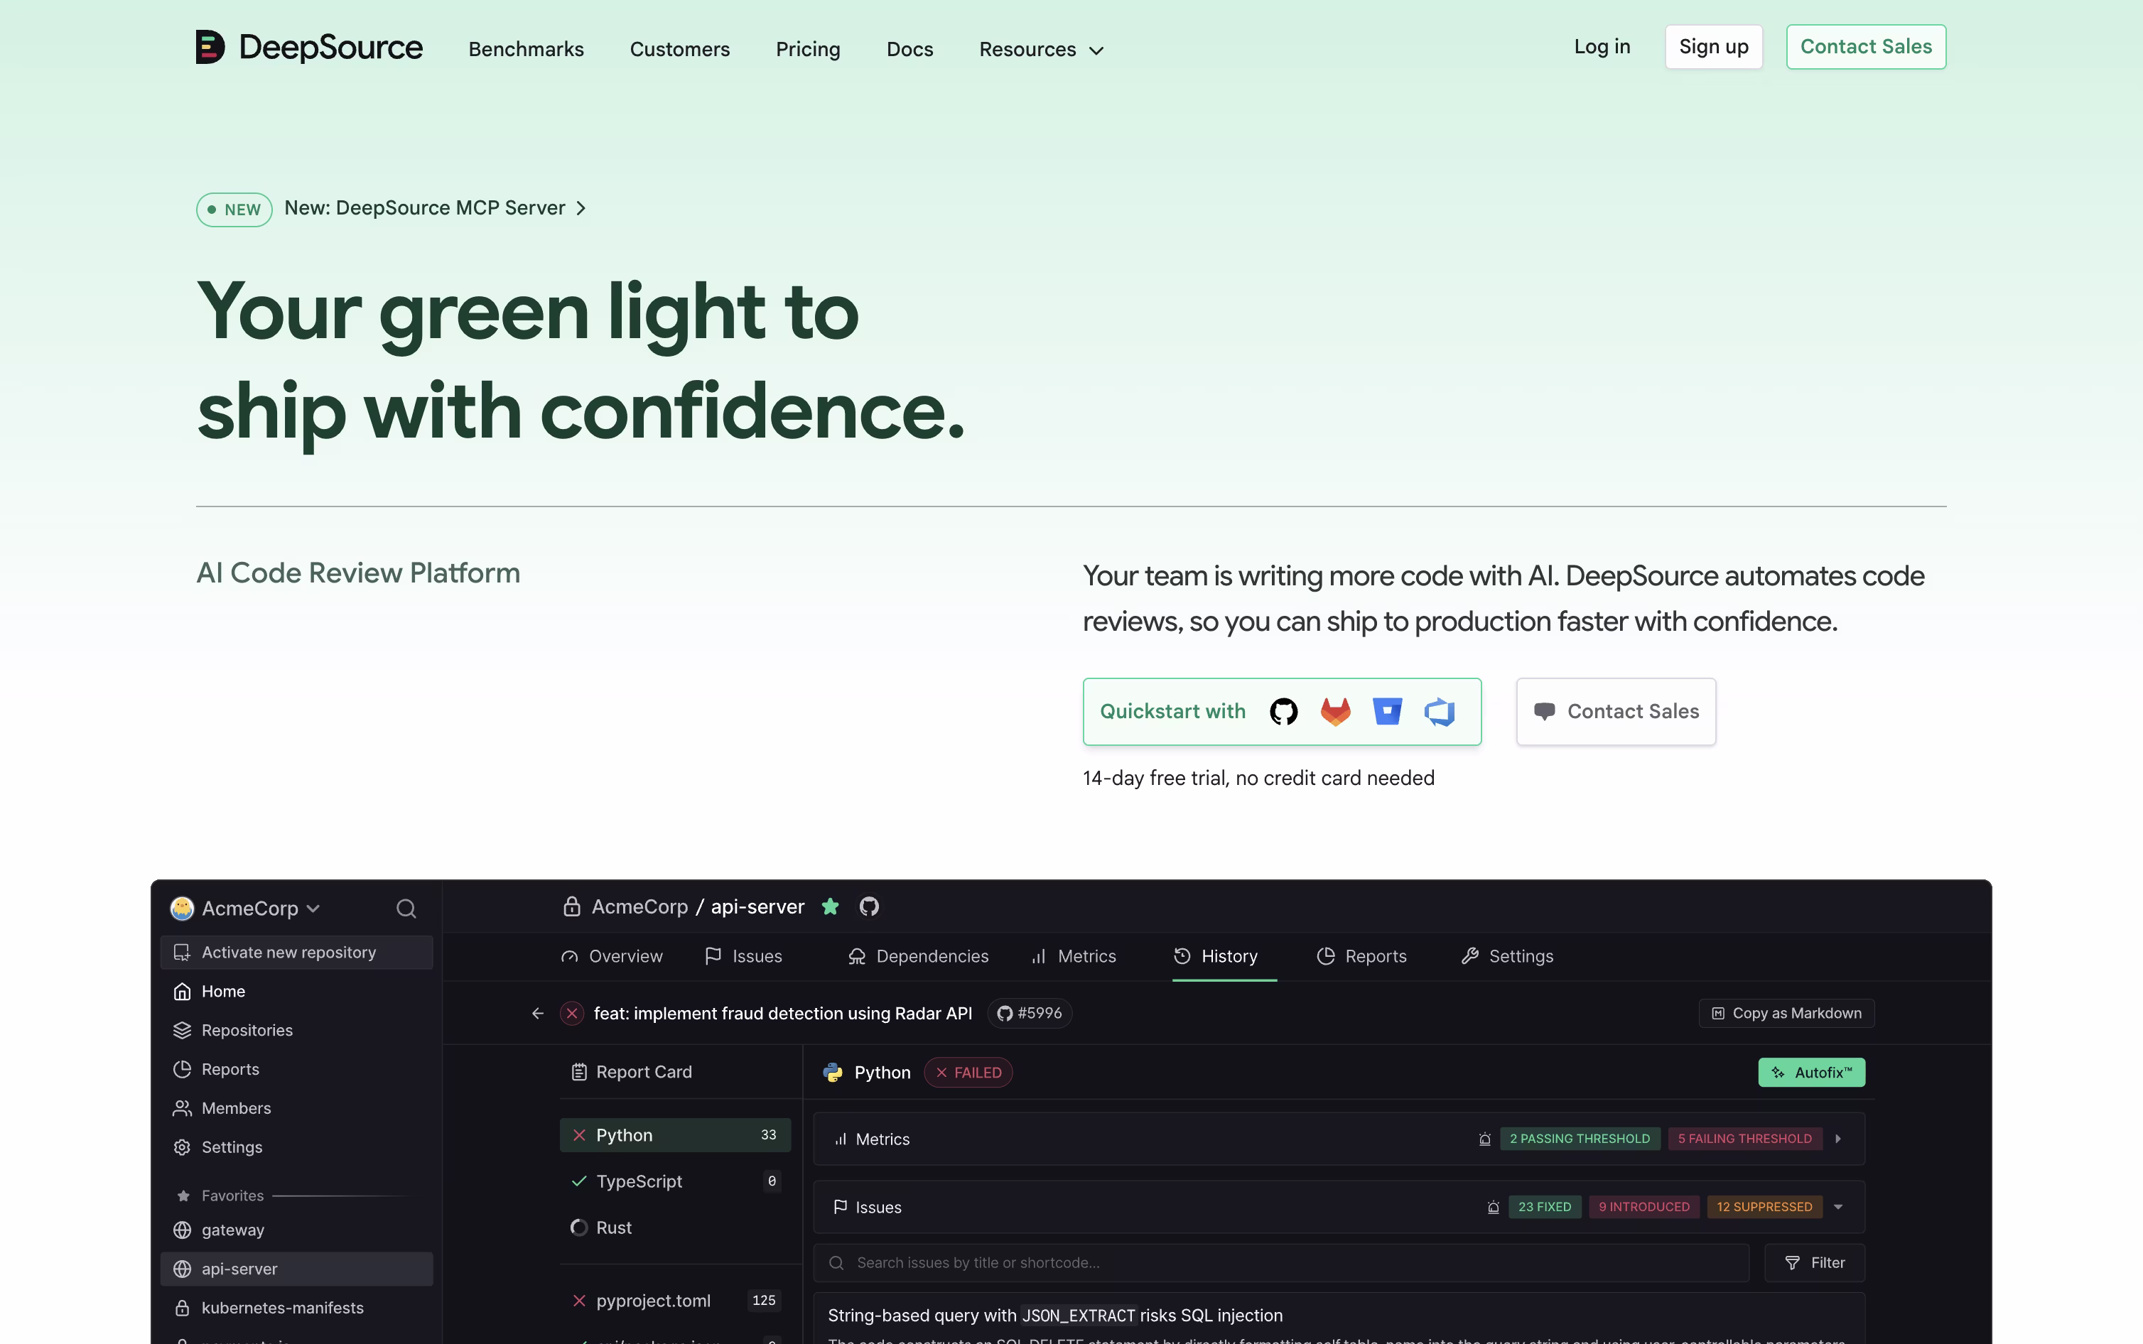The image size is (2143, 1344).
Task: Click the Sign up button
Action: point(1714,47)
